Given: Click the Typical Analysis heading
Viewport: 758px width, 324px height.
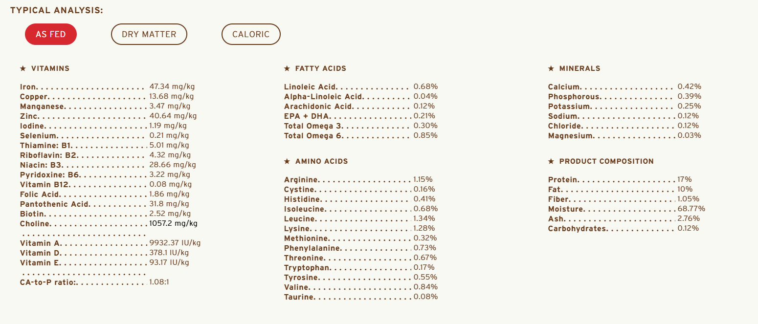Looking at the screenshot, I should [x=57, y=10].
